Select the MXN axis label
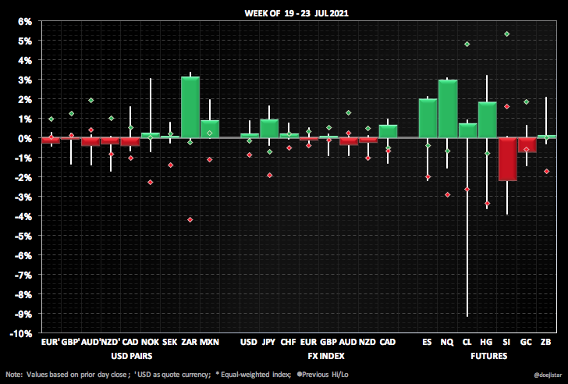 pos(210,342)
